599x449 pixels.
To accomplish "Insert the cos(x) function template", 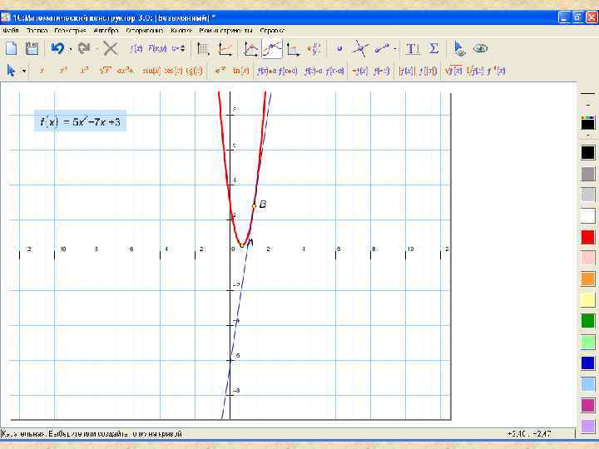I will [x=173, y=71].
